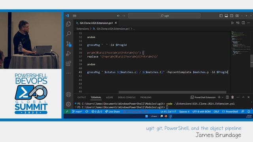
Task: Open the Manage gear menu
Action: [x=68, y=104]
